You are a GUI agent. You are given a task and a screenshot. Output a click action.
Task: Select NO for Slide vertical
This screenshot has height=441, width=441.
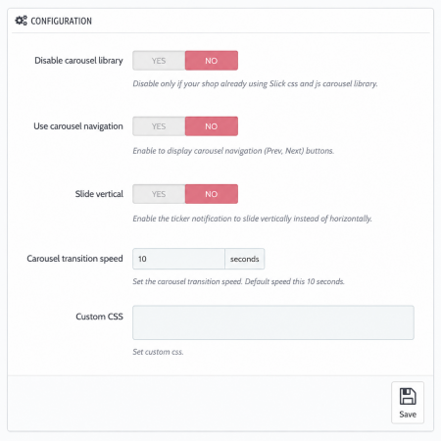click(212, 194)
